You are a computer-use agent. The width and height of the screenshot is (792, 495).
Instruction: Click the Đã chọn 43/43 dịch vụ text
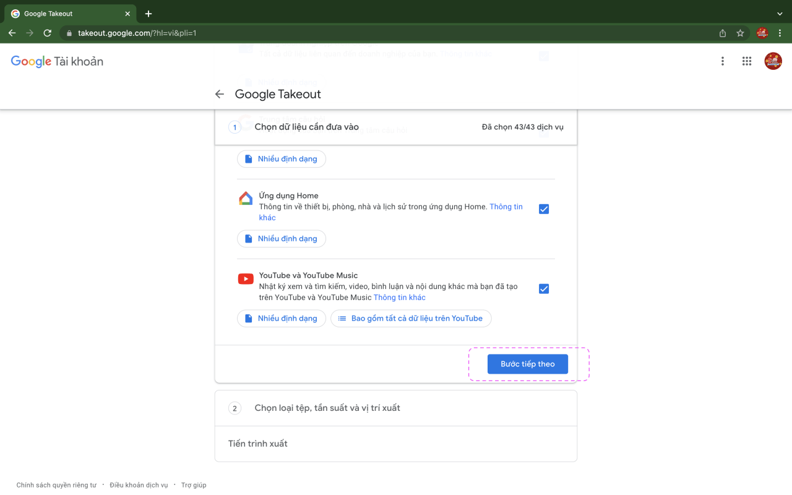tap(523, 127)
